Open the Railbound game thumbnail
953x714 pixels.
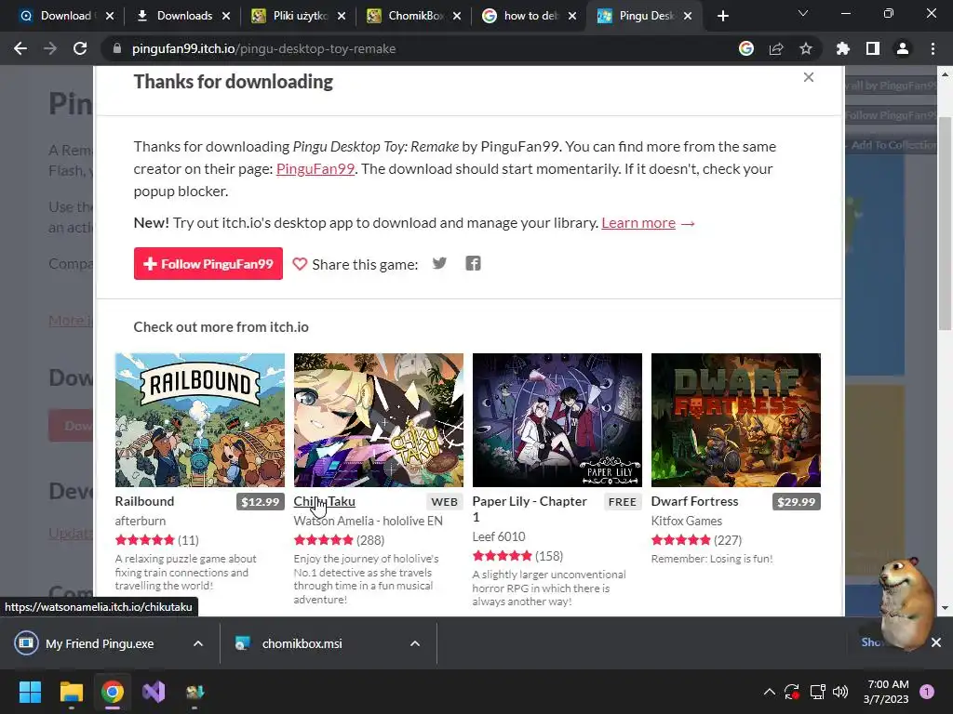(200, 420)
